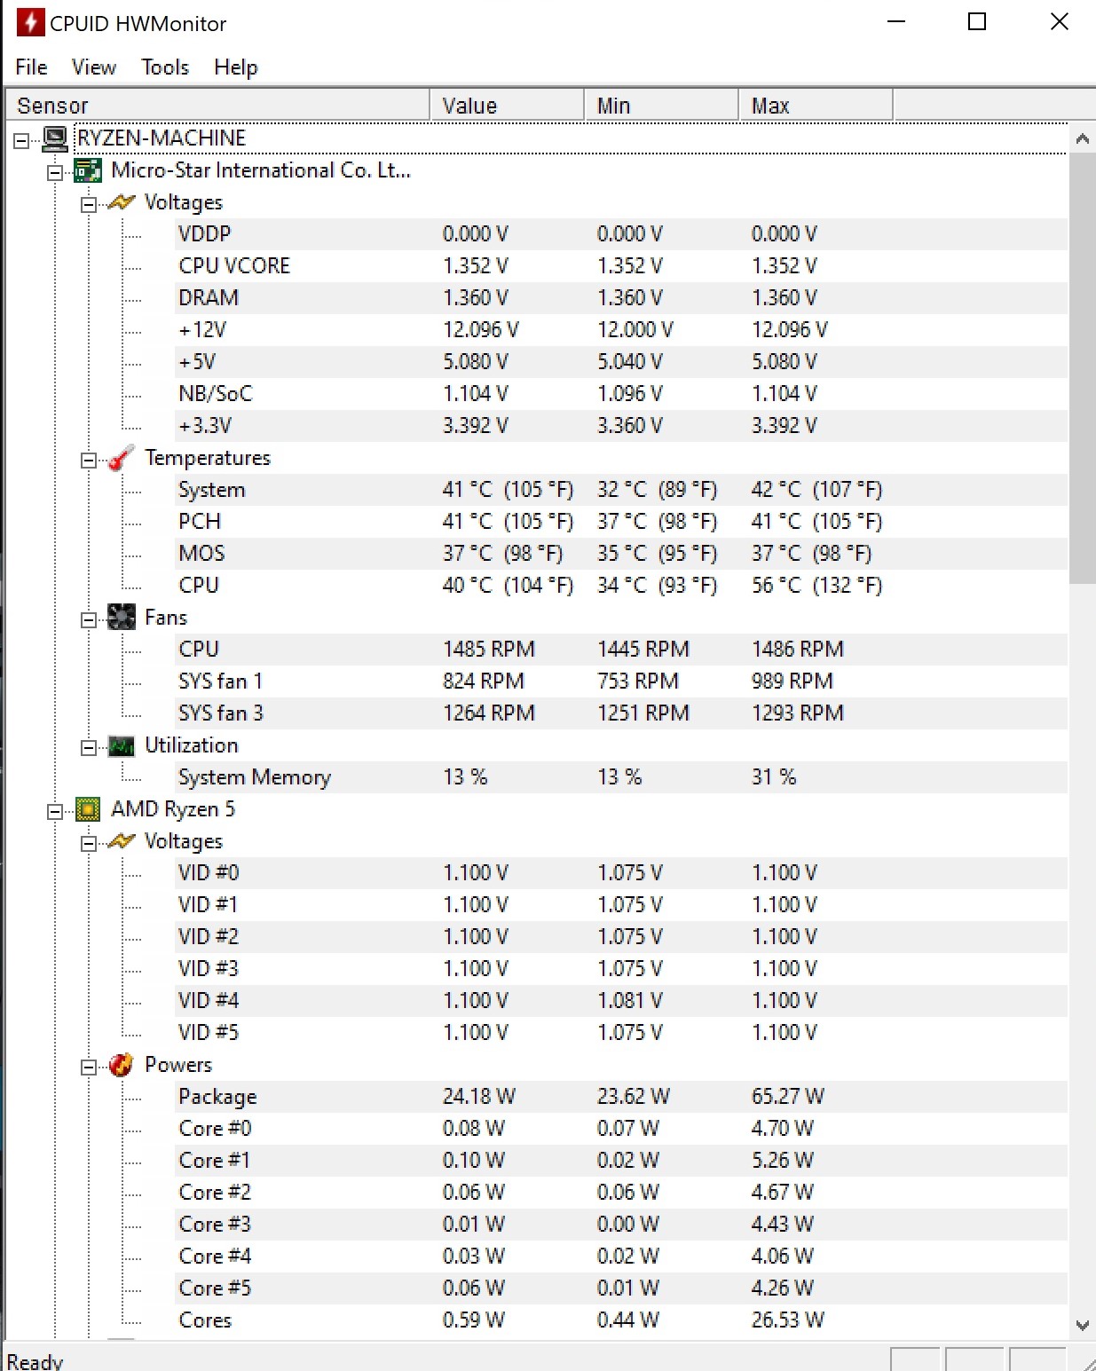Open the File menu
1096x1371 pixels.
tap(32, 67)
